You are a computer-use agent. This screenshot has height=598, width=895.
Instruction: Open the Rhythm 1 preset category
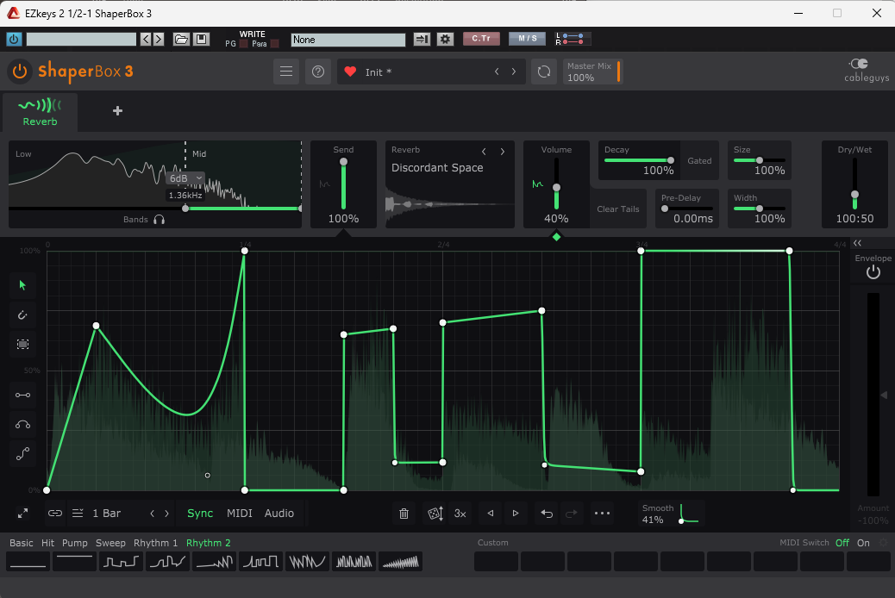tap(156, 543)
